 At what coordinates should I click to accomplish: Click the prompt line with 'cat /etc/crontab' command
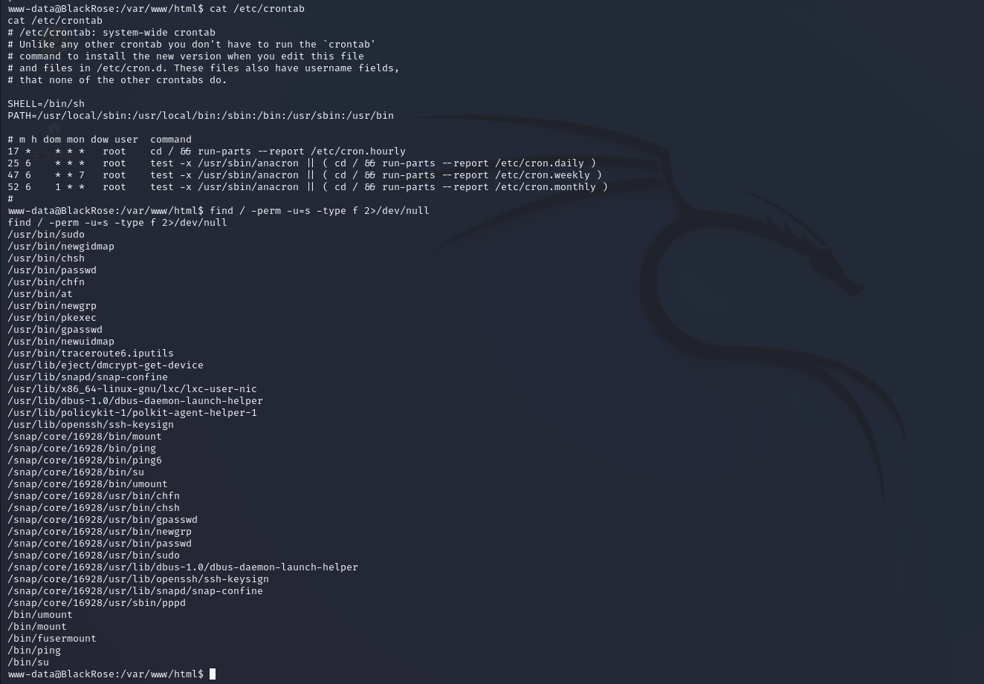(156, 8)
